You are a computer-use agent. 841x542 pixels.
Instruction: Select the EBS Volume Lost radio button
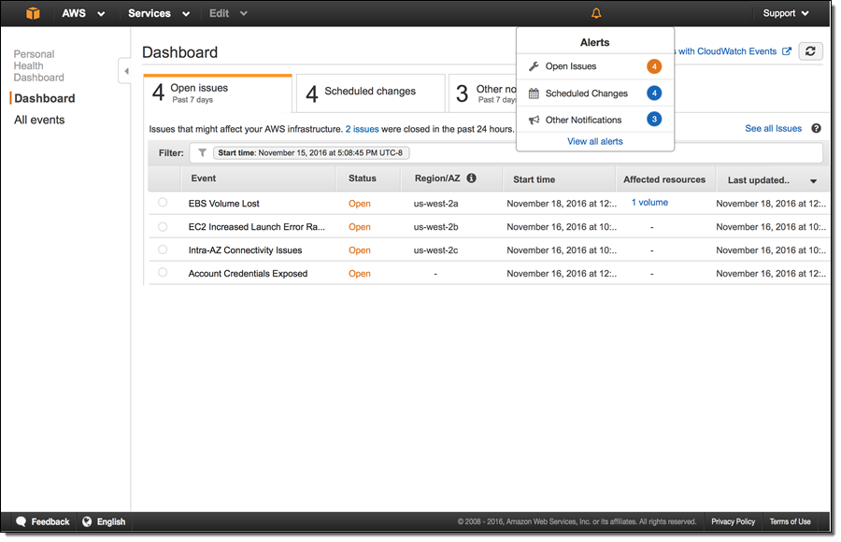pyautogui.click(x=163, y=203)
